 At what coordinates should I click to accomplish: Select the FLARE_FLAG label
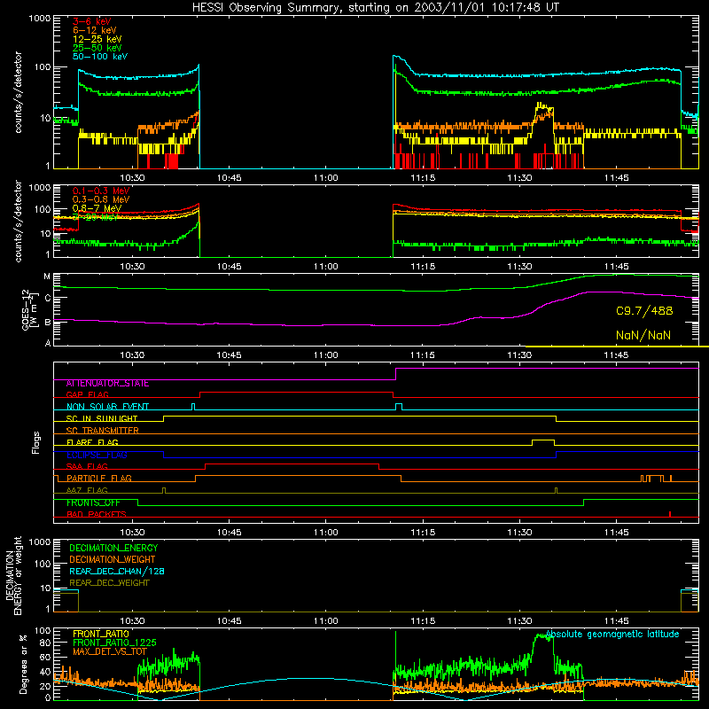[92, 442]
